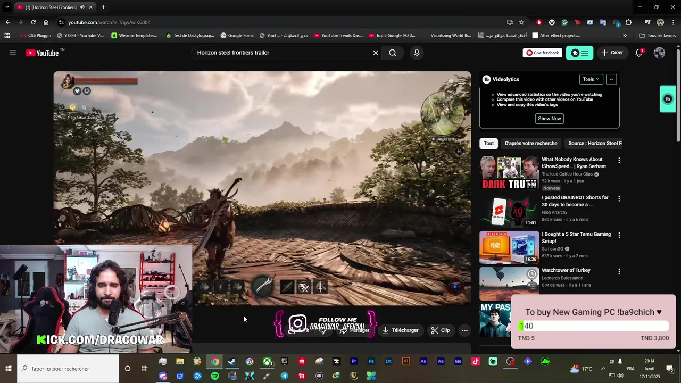Expand hidden bookmarks double-chevron
This screenshot has width=681, height=383.
(x=625, y=36)
